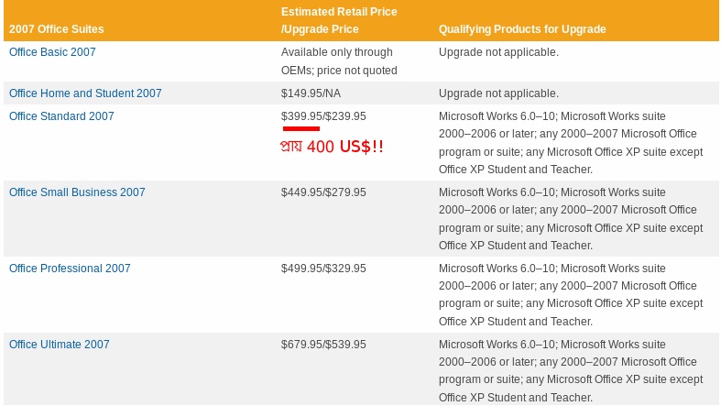Click the $149.95/NA price cell

[x=311, y=93]
